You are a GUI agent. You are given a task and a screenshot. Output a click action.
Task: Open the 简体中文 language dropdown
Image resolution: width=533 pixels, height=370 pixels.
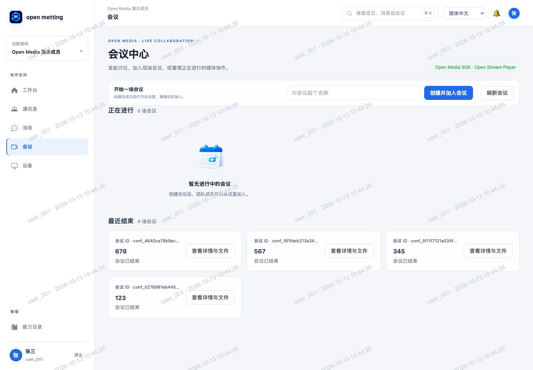(465, 13)
